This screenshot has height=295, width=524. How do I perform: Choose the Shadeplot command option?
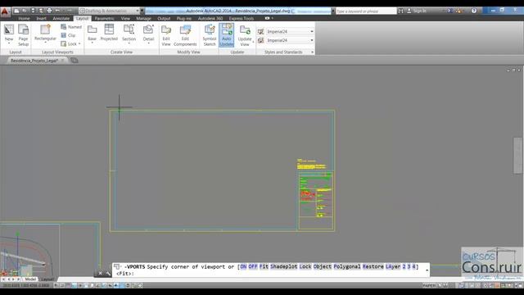[x=284, y=266]
